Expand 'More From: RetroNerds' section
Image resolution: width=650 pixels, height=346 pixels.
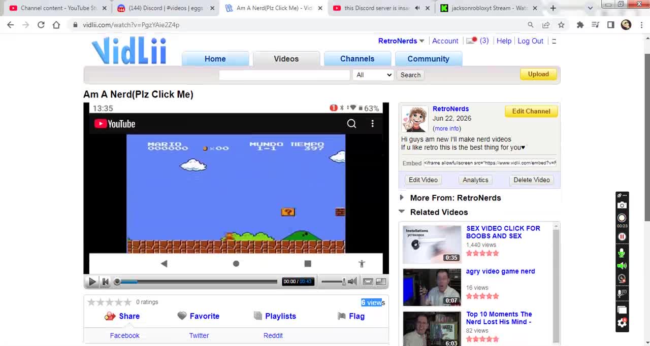coord(402,198)
